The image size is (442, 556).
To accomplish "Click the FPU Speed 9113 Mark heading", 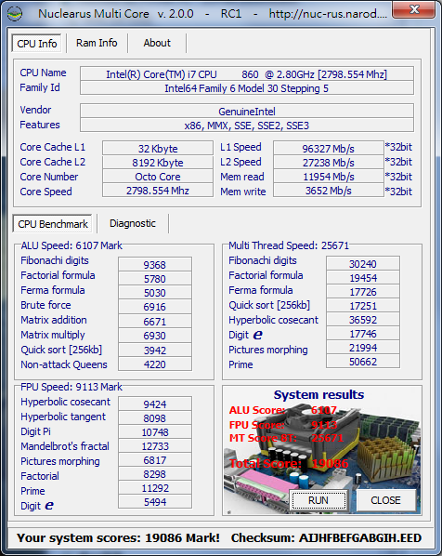I will [71, 387].
